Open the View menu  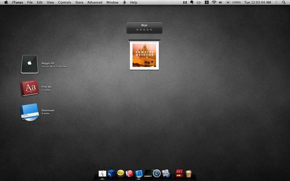[x=50, y=2]
